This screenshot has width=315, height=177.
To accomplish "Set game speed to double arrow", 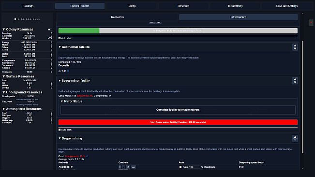I will tap(23, 19).
